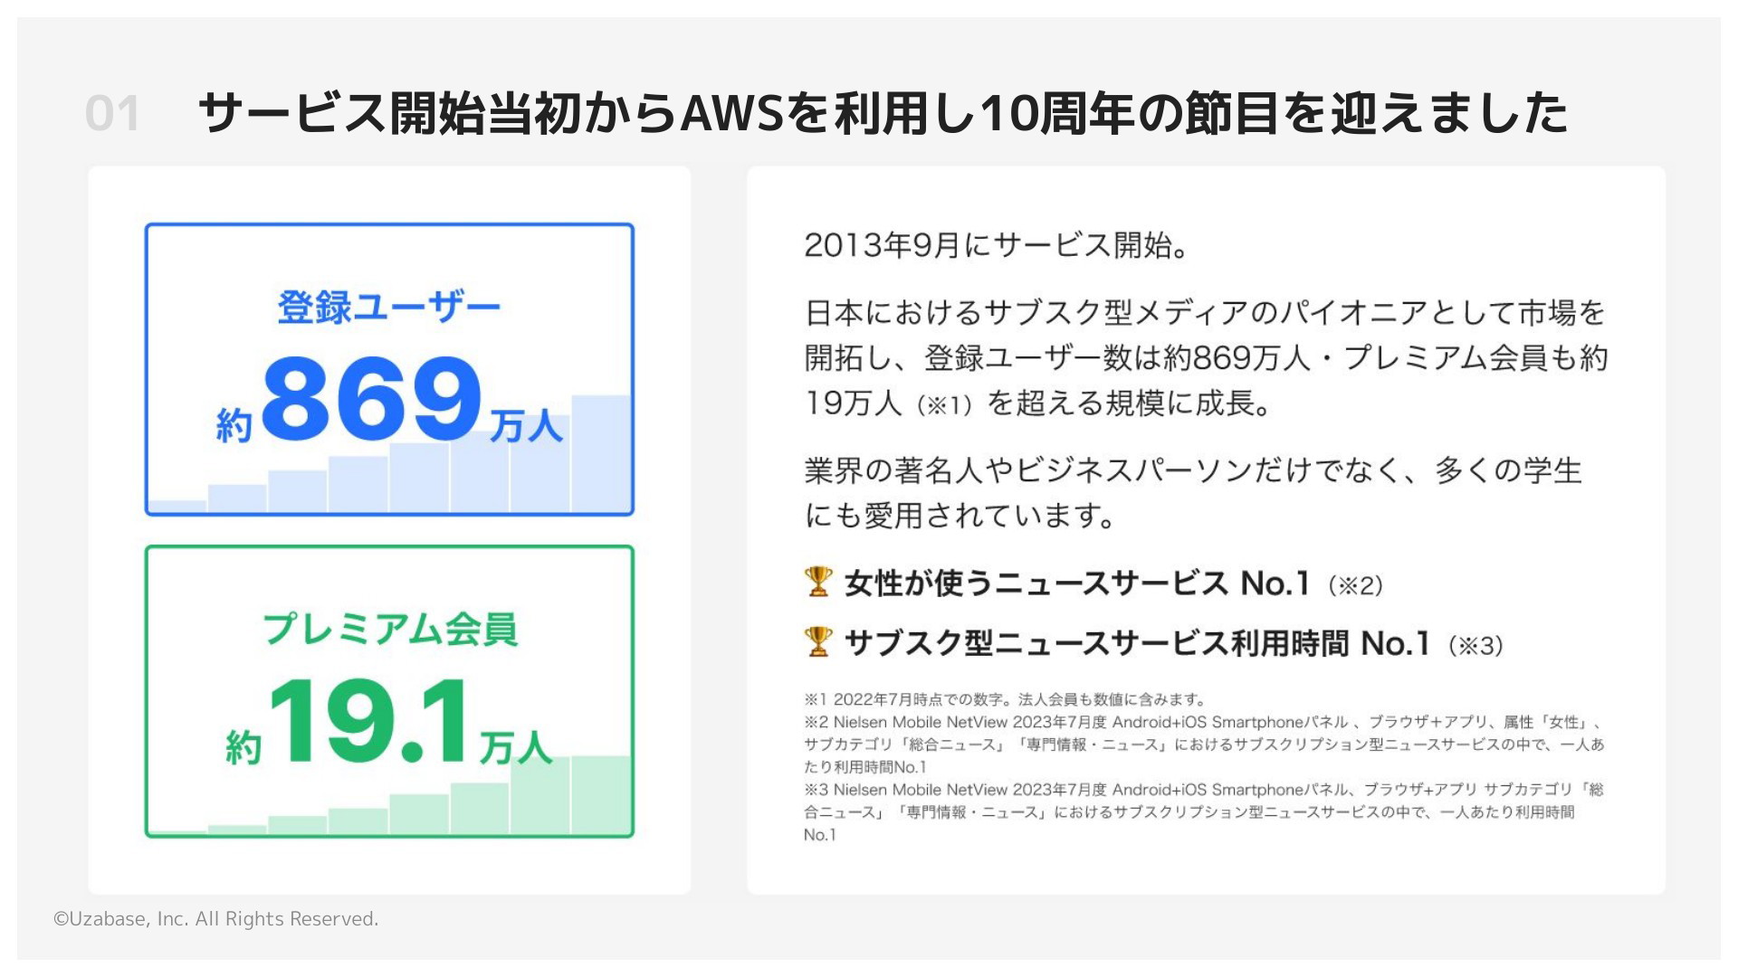This screenshot has height=977, width=1738.
Task: Click the ※2 Nielsen Mobile NetView footnote
Action: [1205, 745]
